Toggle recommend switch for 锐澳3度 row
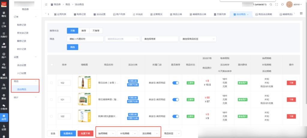 click(x=176, y=116)
